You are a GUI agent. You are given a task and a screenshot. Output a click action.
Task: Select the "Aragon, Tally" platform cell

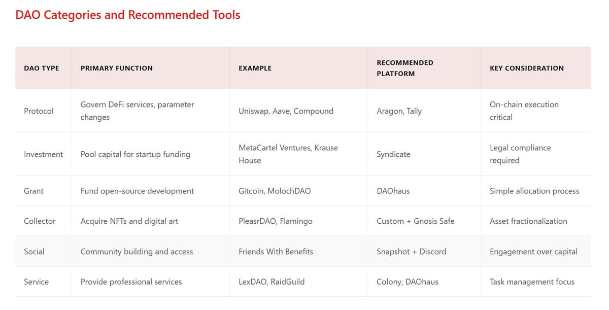[x=399, y=111]
